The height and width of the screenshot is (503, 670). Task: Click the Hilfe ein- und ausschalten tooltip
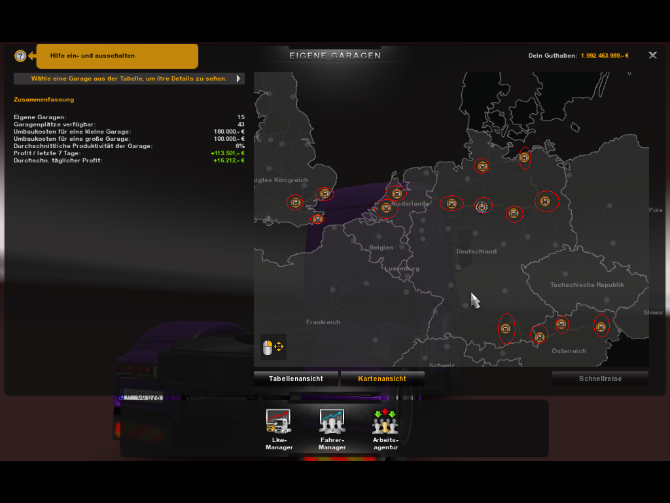click(117, 56)
